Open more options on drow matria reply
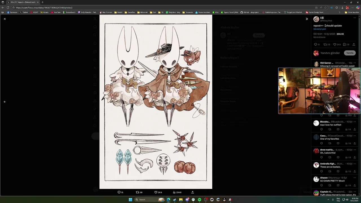 [x=355, y=150]
